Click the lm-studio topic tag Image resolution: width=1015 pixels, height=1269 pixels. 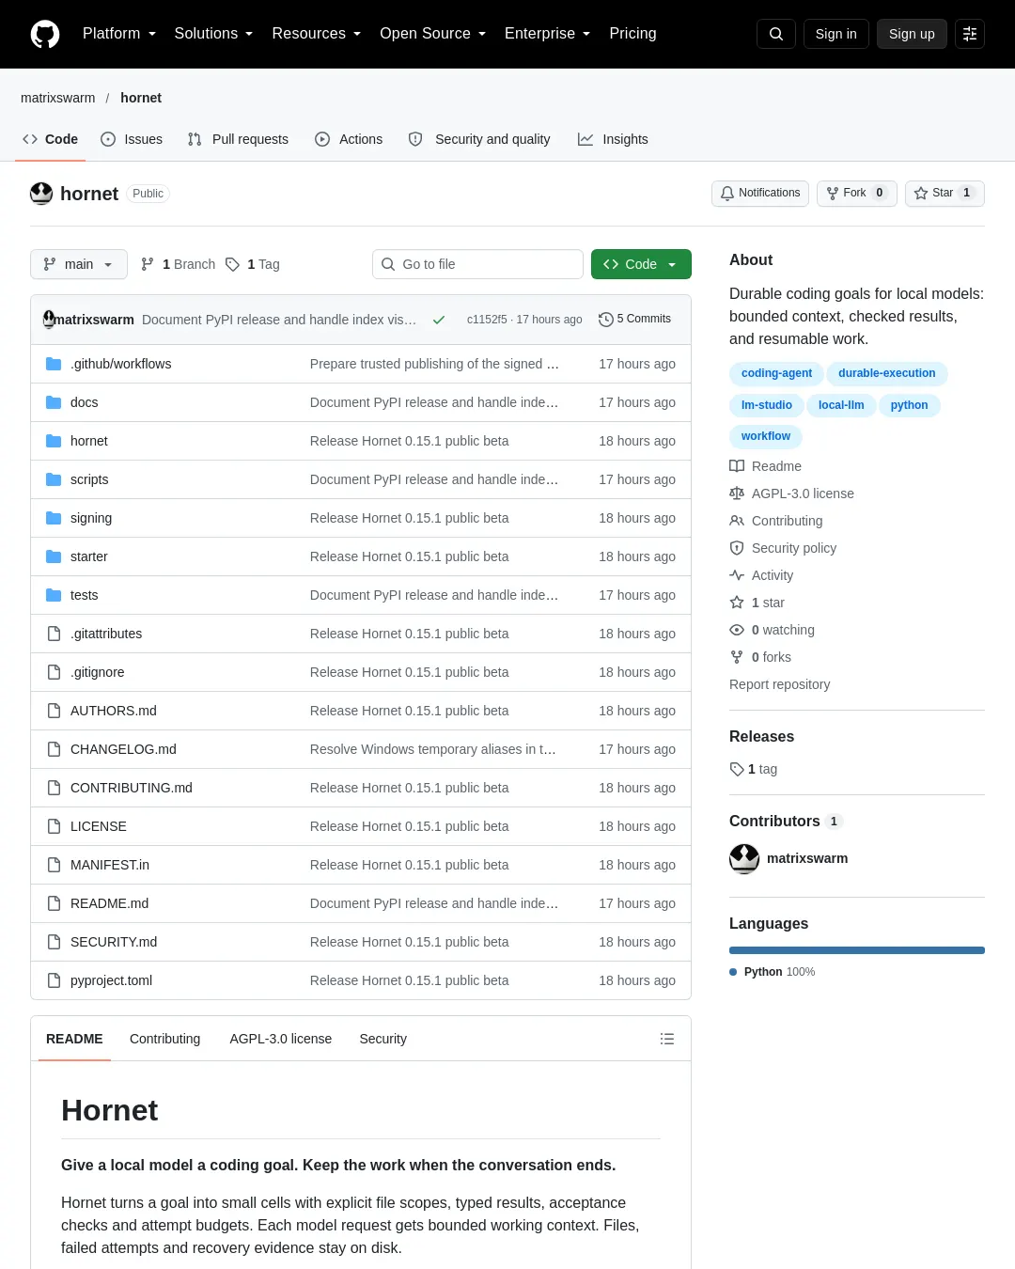coord(767,405)
